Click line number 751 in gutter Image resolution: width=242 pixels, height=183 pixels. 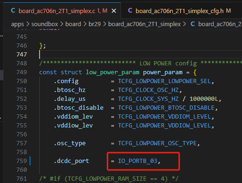click(21, 90)
